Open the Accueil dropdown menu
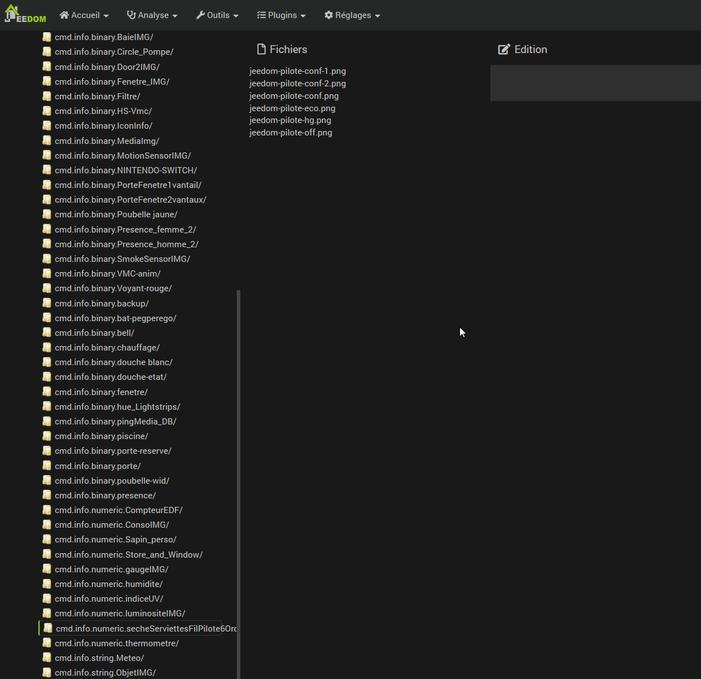 84,15
